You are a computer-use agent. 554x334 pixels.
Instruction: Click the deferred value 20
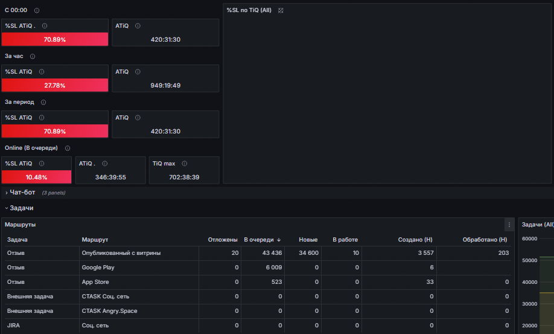[x=235, y=253]
